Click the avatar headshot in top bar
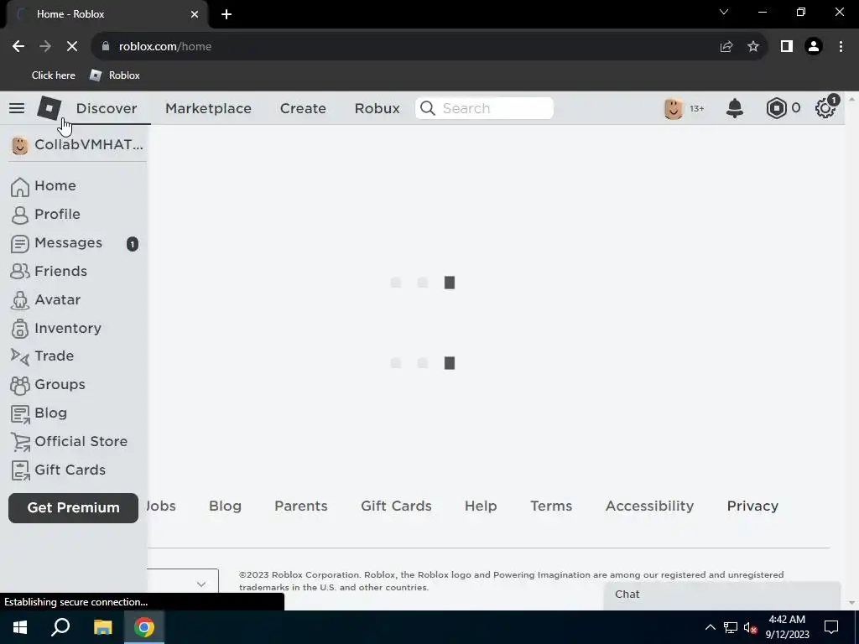Viewport: 859px width, 644px height. click(674, 108)
